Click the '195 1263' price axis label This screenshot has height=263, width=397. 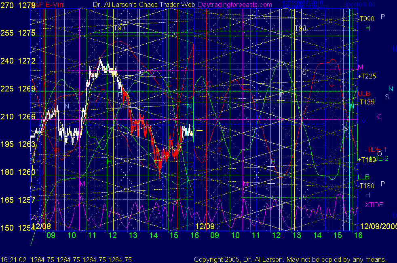coord(18,144)
